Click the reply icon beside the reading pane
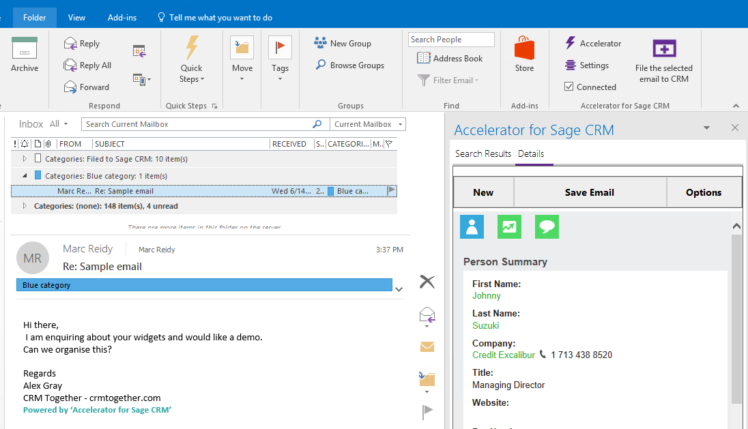Image resolution: width=748 pixels, height=429 pixels. click(427, 315)
